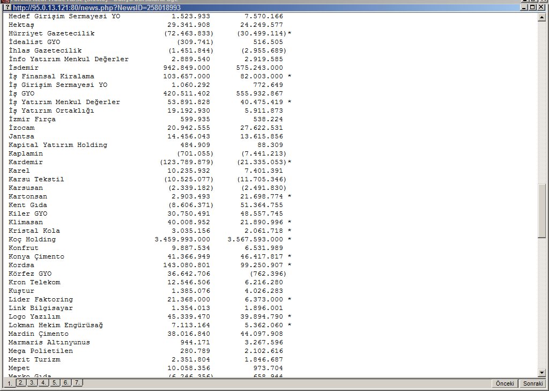
Task: Click the İsdemir company name
Action: (x=24, y=68)
